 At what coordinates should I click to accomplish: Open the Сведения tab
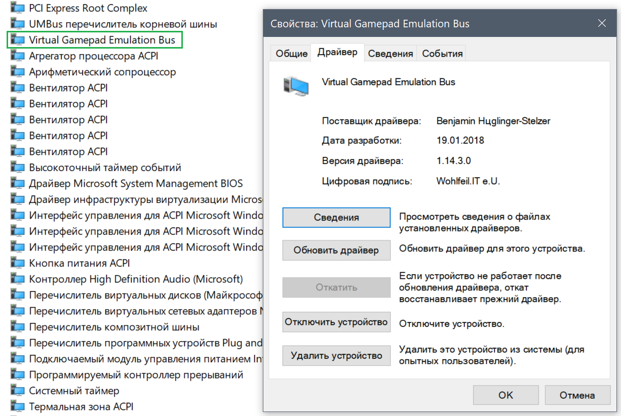[391, 54]
